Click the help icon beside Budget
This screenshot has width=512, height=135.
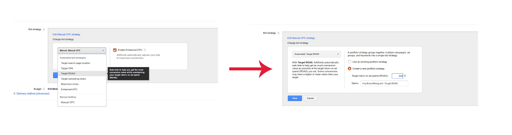(44, 89)
